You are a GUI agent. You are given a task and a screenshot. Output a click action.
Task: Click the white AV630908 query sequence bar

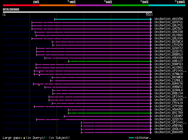click(x=78, y=12)
